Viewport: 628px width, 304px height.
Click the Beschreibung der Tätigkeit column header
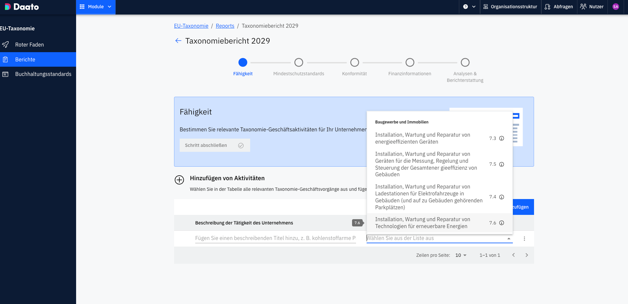tap(244, 223)
